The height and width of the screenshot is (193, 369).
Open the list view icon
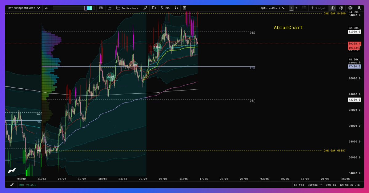point(304,8)
